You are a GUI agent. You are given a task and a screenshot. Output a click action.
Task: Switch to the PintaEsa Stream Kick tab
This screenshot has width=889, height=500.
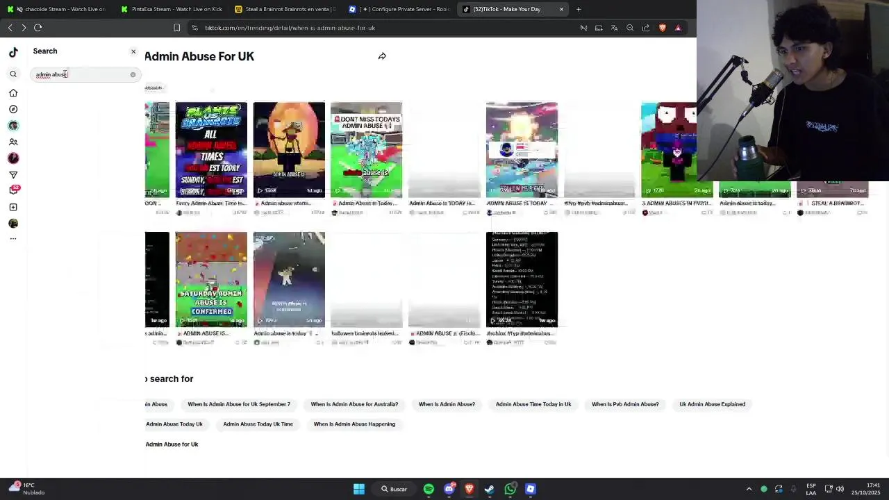point(172,9)
